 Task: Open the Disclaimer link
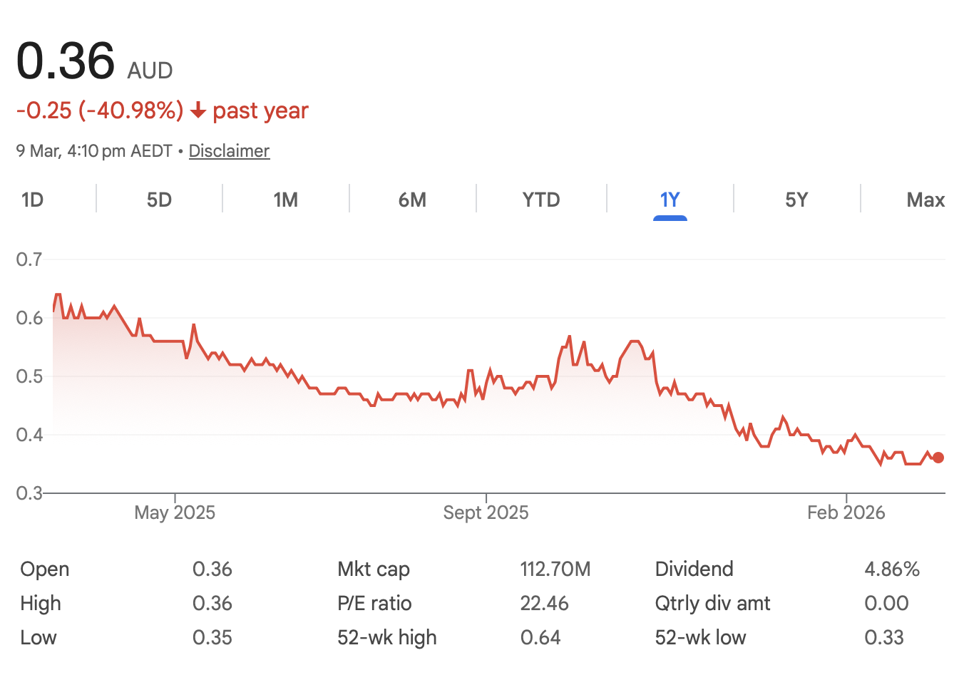click(229, 151)
